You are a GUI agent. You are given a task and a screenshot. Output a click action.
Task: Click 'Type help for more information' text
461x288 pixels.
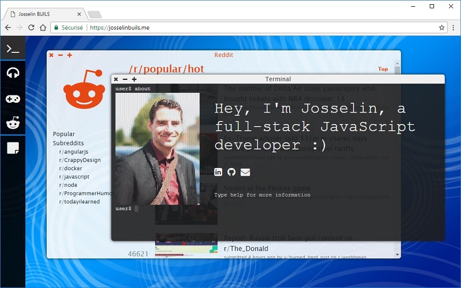262,195
